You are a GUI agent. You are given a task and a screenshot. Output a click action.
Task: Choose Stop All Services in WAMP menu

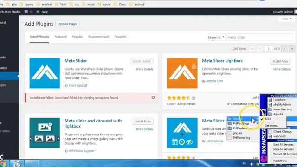(283, 149)
